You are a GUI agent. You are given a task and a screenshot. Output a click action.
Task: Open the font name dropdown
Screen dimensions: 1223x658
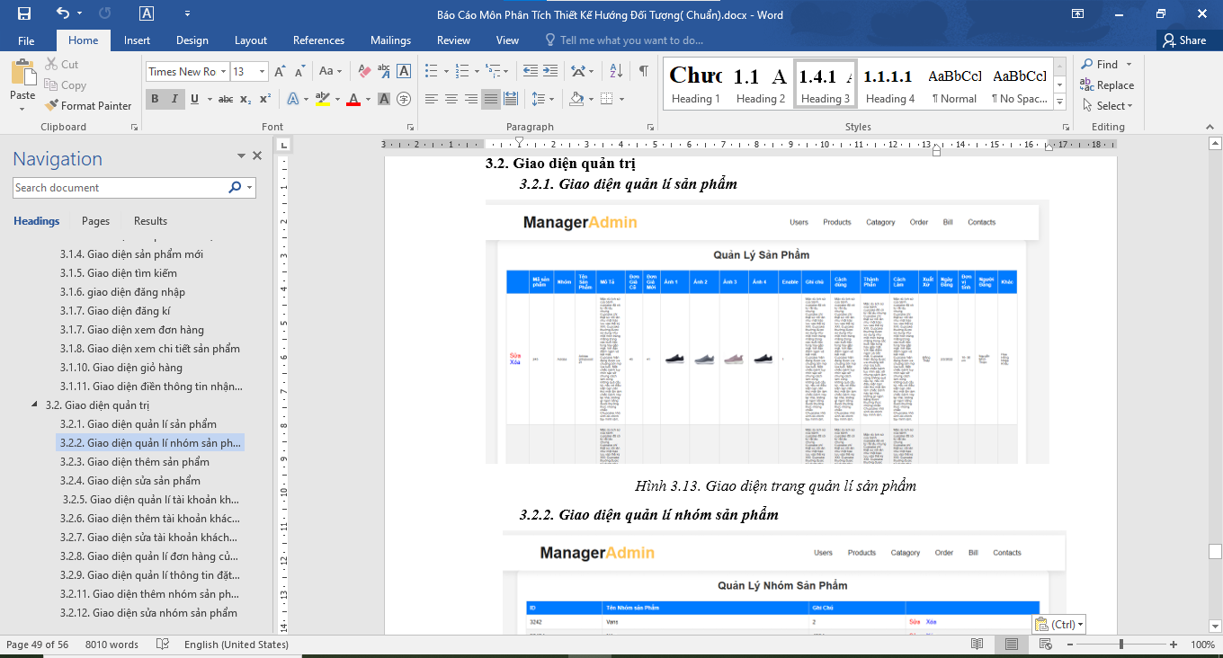(223, 72)
